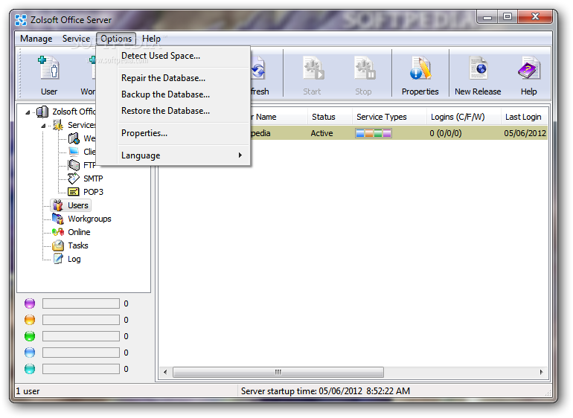Screen dimensions: 573x418
Task: Click the Refresh toolbar icon
Action: [x=258, y=69]
